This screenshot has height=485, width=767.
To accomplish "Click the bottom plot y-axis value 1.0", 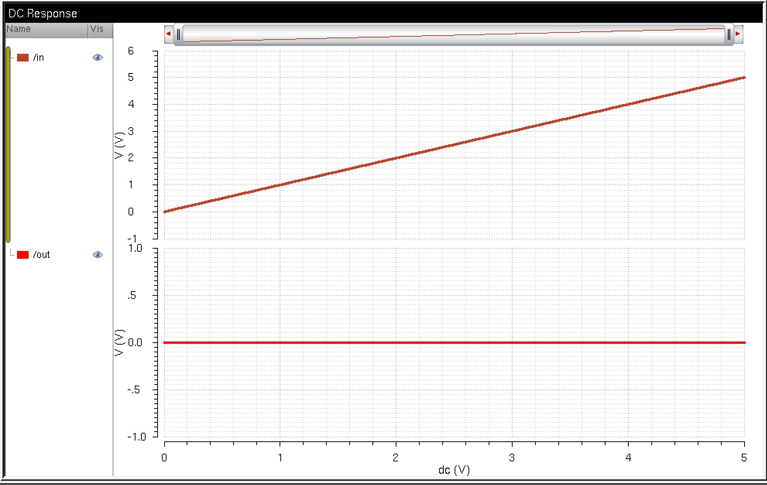I will 135,248.
